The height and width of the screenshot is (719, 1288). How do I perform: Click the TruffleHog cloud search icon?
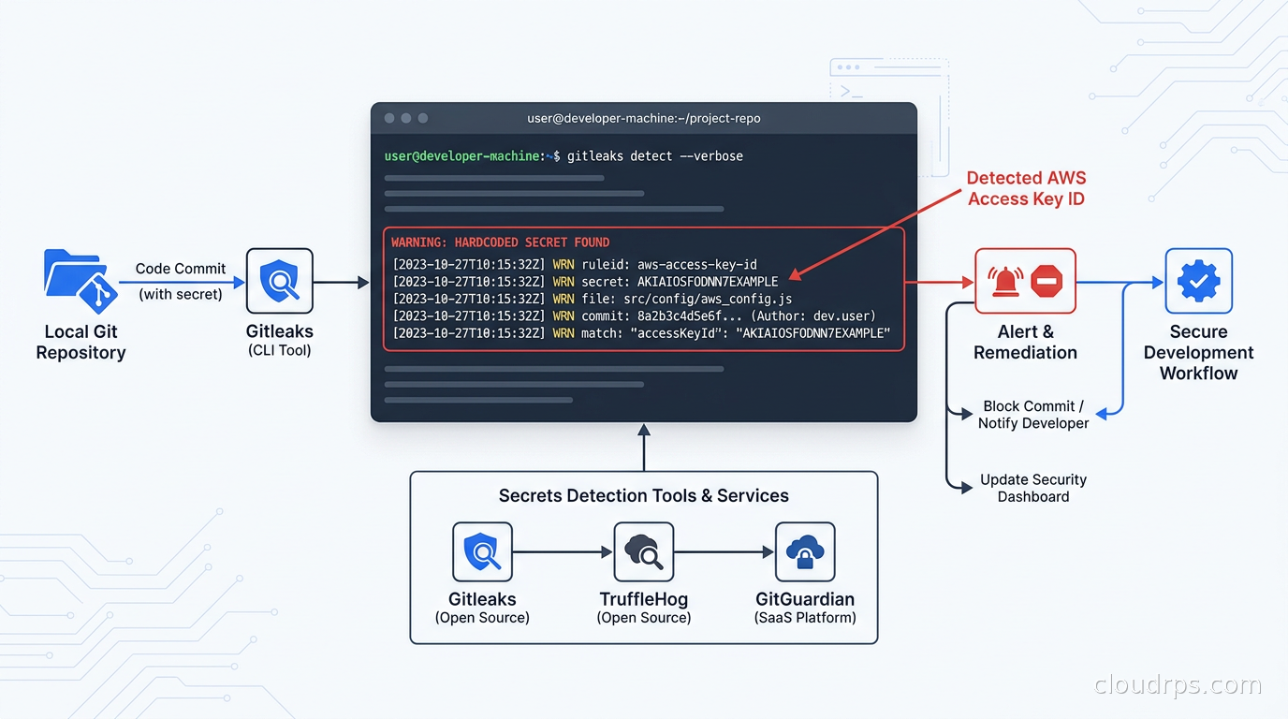(644, 552)
